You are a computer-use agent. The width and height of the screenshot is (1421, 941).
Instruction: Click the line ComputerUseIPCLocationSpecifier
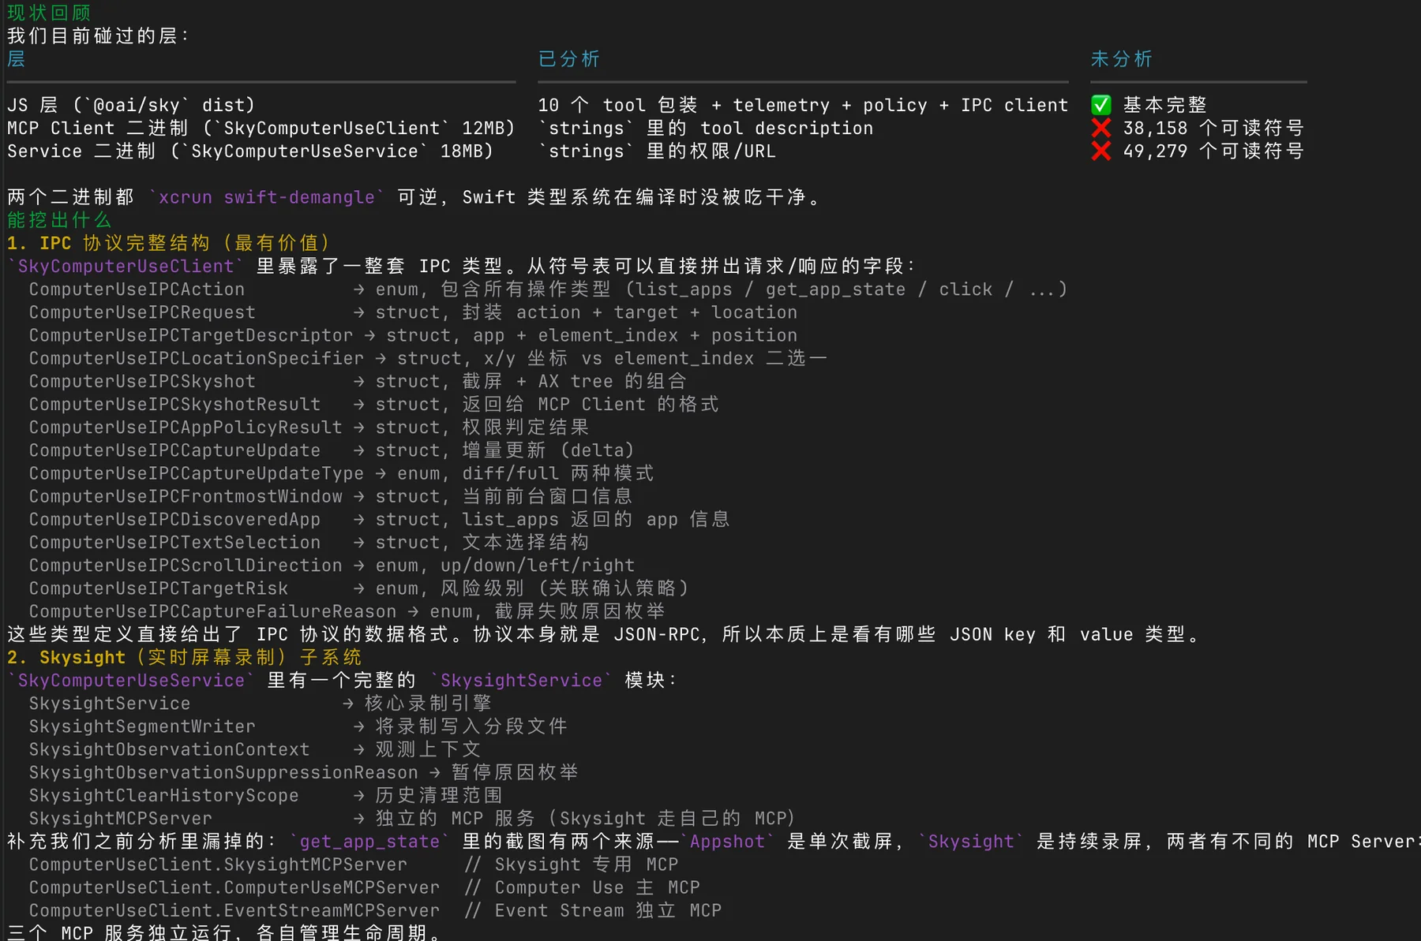click(x=428, y=358)
